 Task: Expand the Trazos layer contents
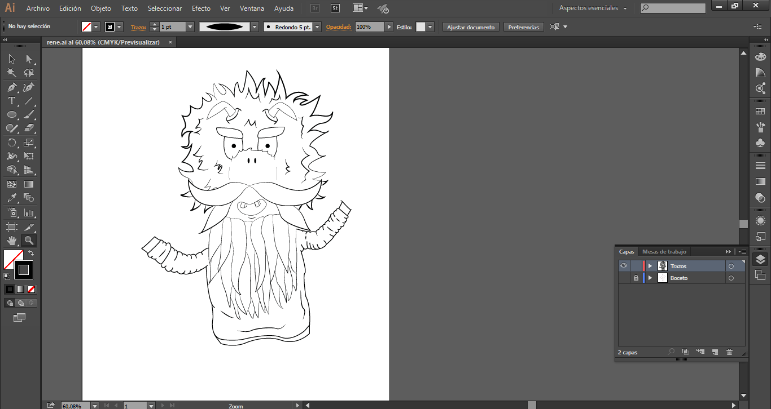point(650,266)
